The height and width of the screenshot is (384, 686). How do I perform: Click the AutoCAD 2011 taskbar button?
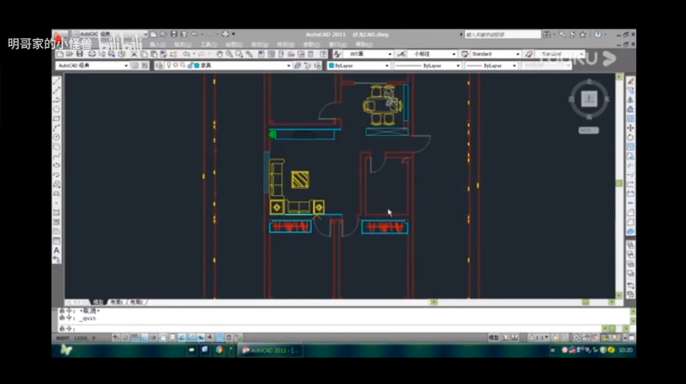[271, 349]
